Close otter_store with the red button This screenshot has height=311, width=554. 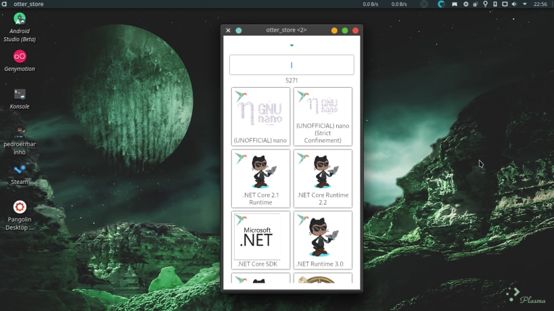click(x=355, y=30)
